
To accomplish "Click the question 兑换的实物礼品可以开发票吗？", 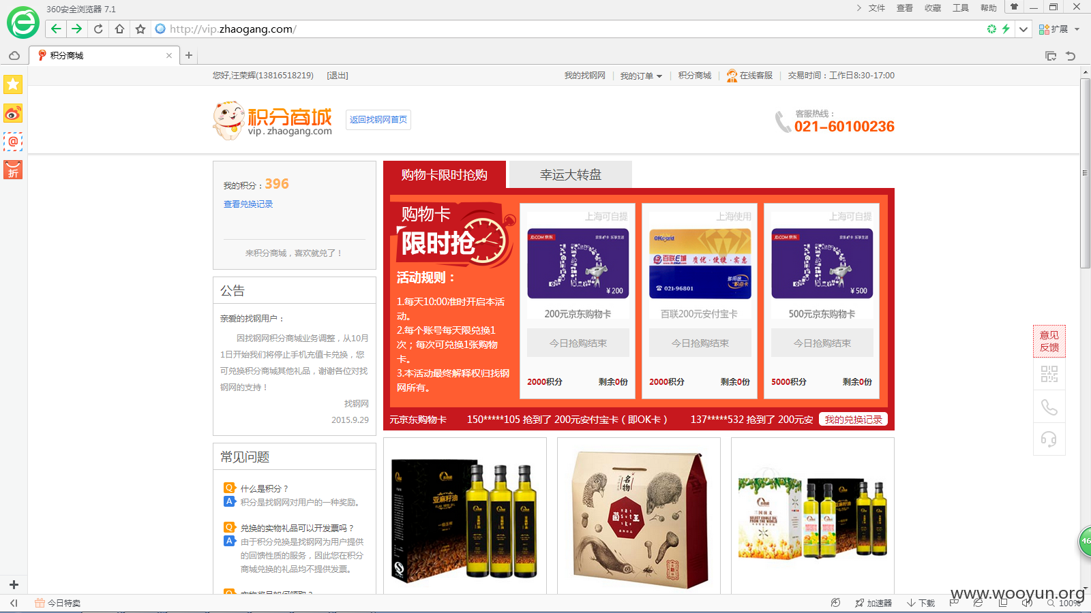I will 297,528.
